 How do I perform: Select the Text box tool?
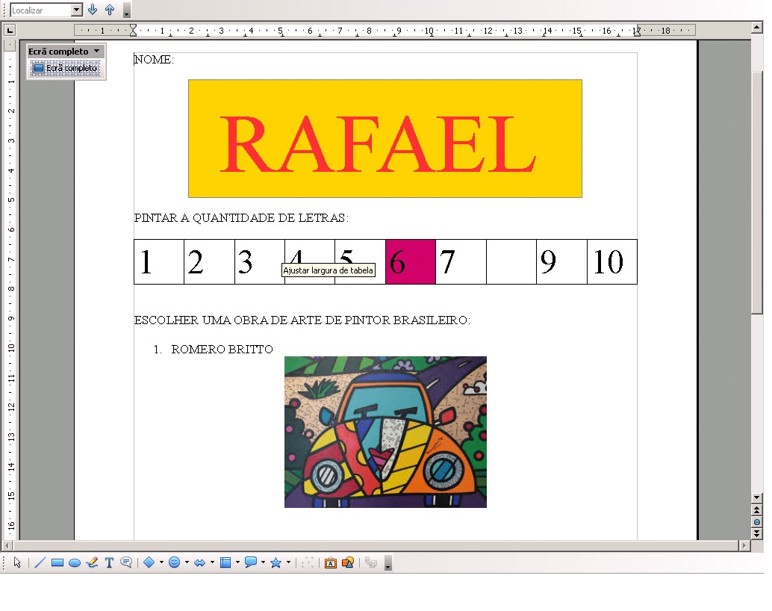(x=109, y=562)
